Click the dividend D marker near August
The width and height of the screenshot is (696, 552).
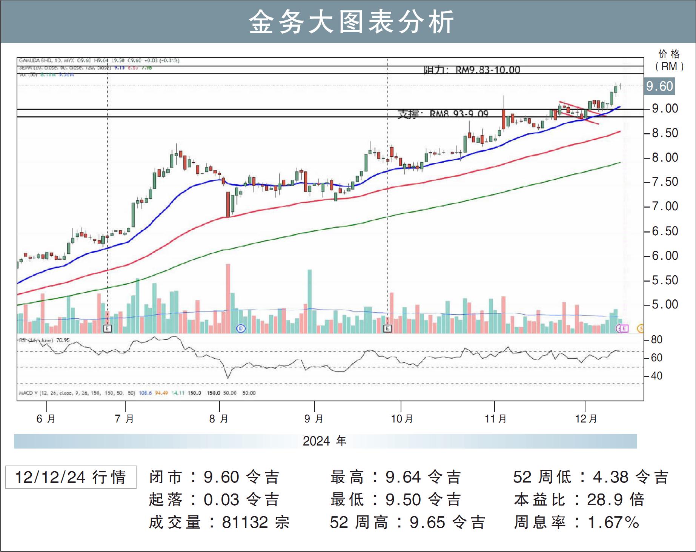(x=241, y=328)
